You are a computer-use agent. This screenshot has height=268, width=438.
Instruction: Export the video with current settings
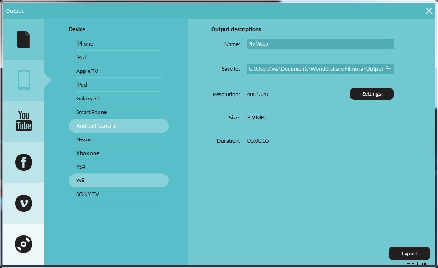(409, 253)
